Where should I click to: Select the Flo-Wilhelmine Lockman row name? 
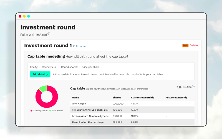[90, 110]
